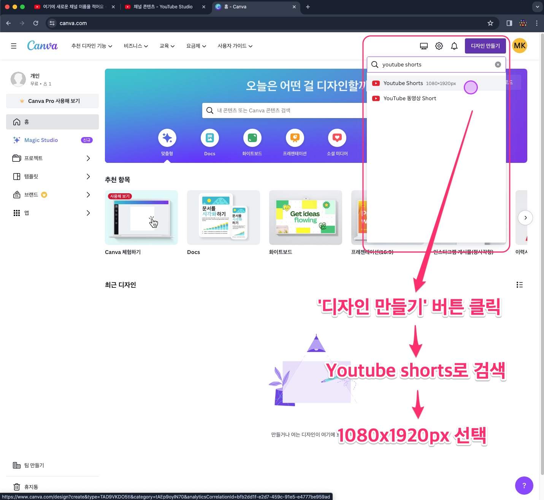Click the 디자인 만들기 button
This screenshot has width=544, height=500.
pyautogui.click(x=485, y=46)
